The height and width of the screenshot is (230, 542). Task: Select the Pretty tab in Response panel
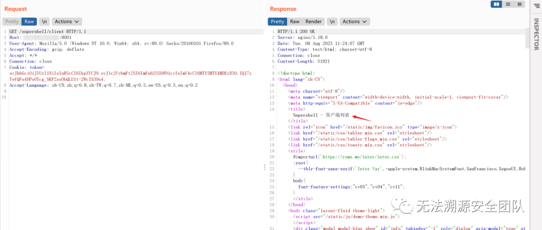277,22
